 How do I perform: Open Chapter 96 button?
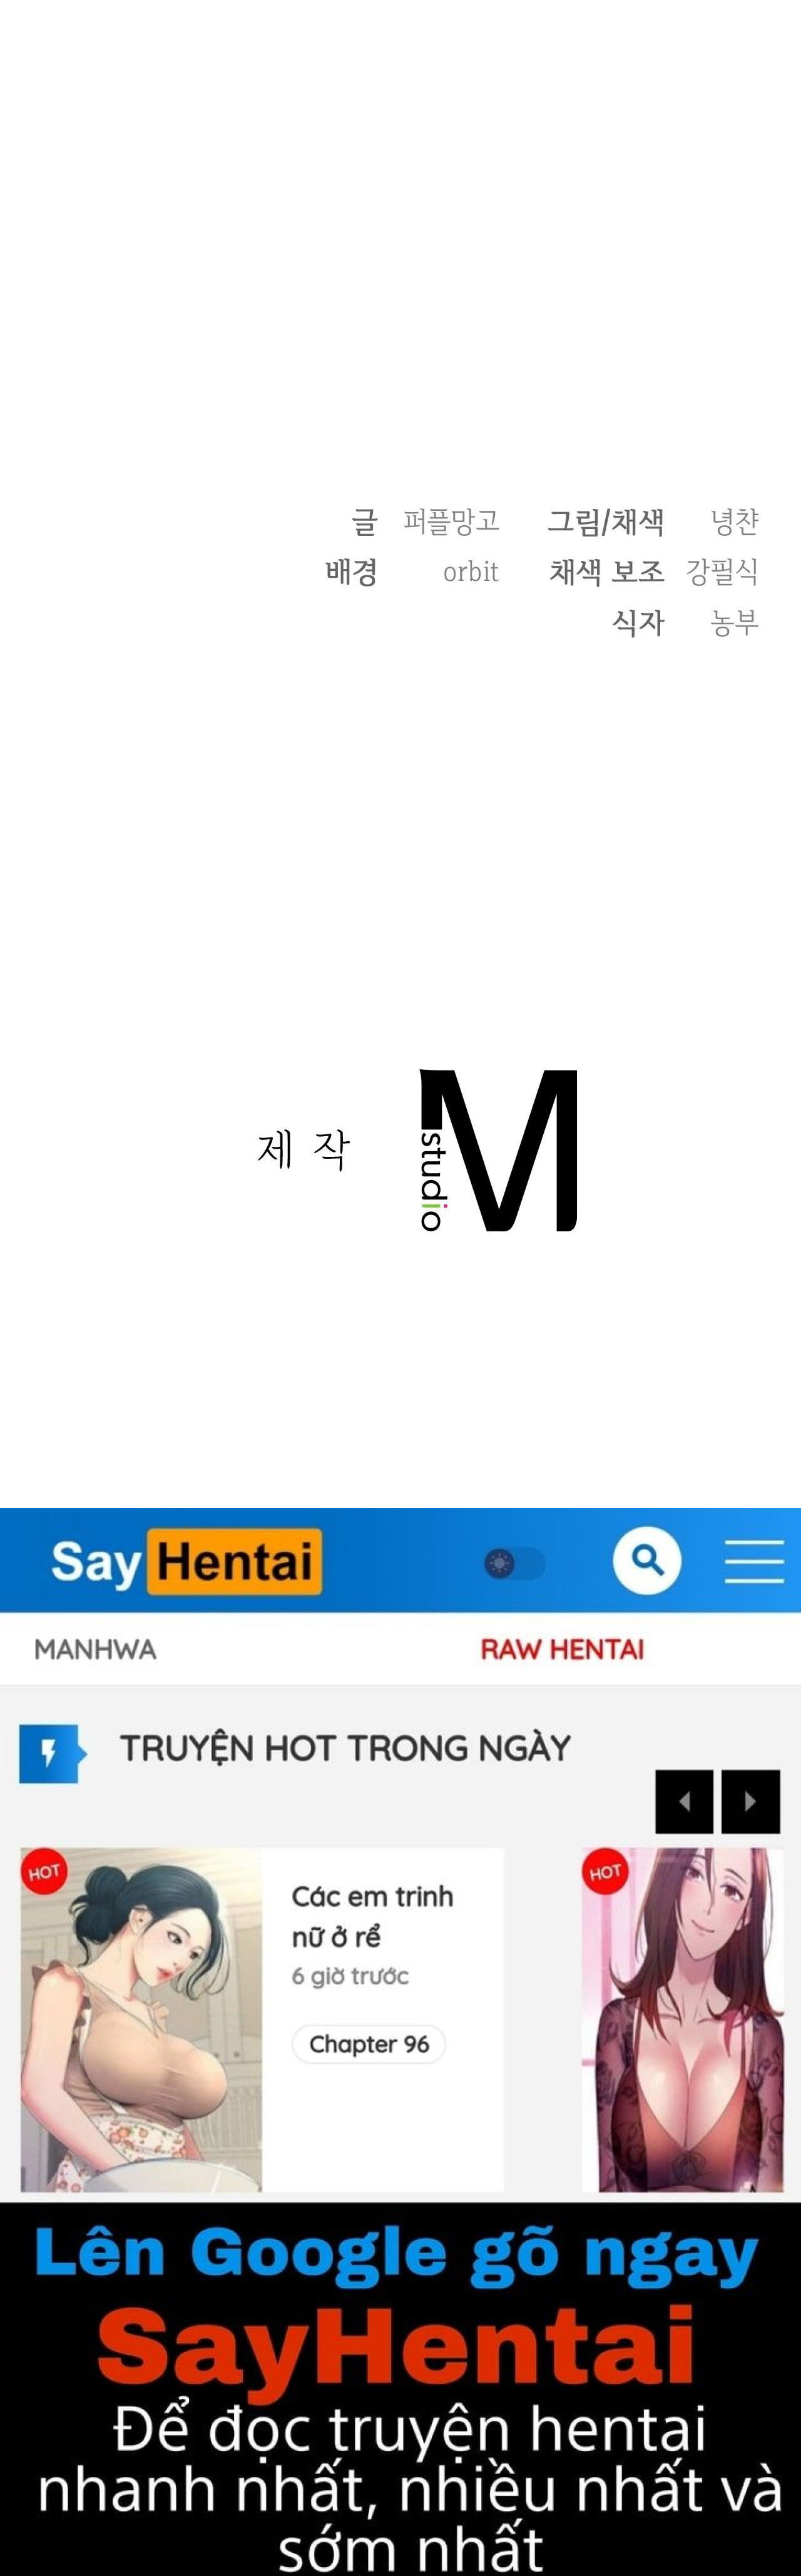(369, 2044)
